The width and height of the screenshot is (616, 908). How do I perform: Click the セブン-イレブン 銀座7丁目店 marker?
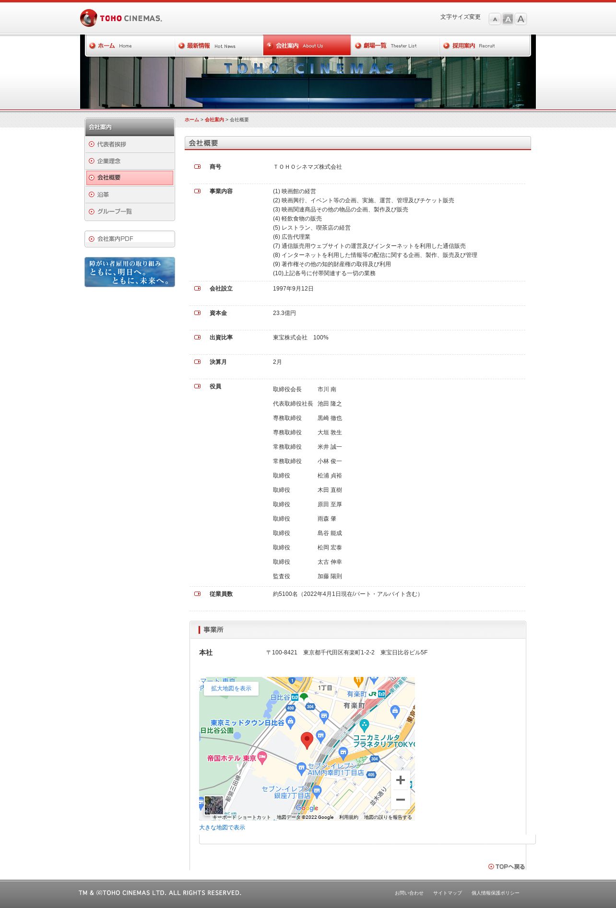(x=317, y=792)
